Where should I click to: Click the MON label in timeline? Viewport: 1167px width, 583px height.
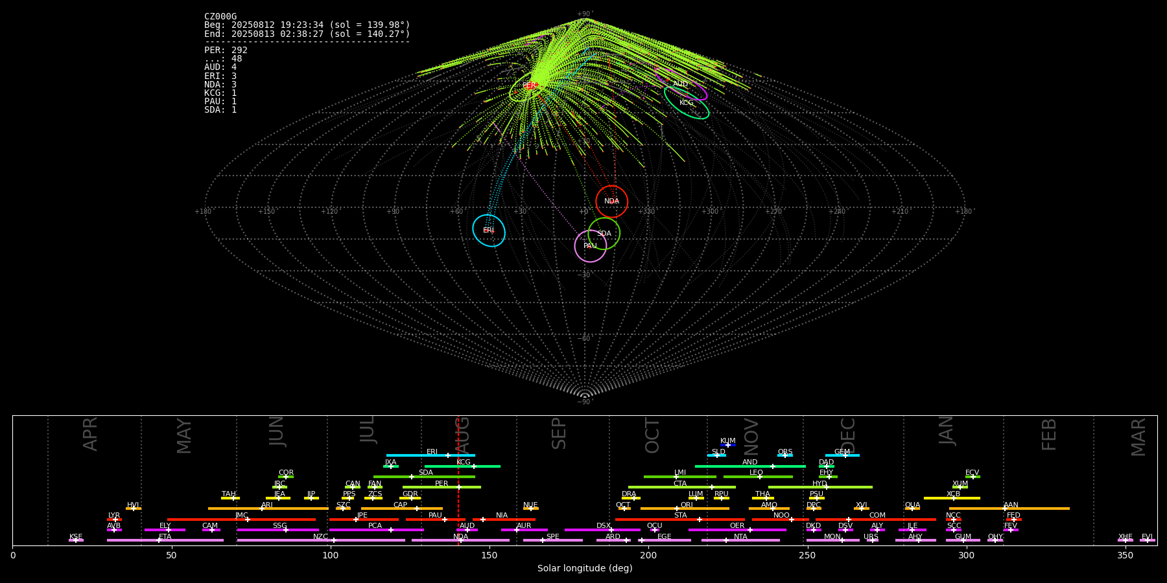832,537
